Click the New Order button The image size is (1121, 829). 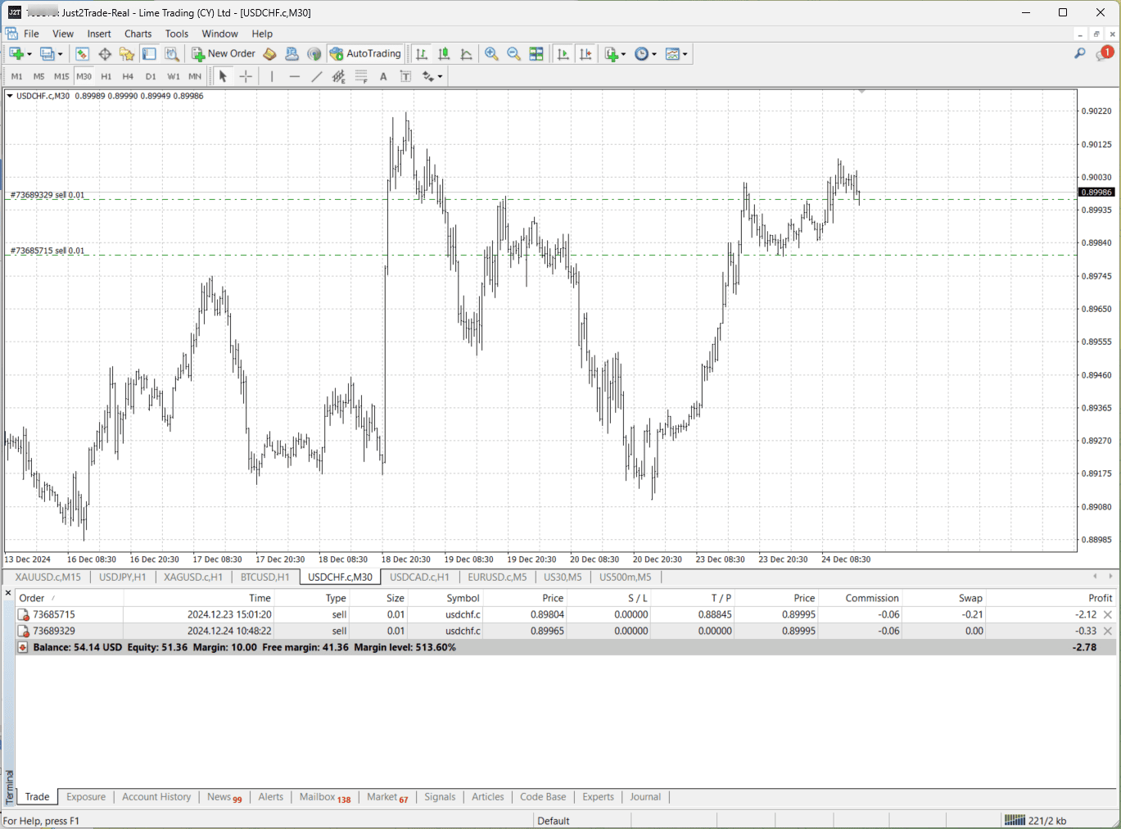point(224,54)
